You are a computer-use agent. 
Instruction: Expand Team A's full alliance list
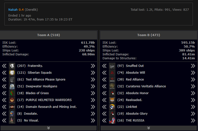coord(49,128)
